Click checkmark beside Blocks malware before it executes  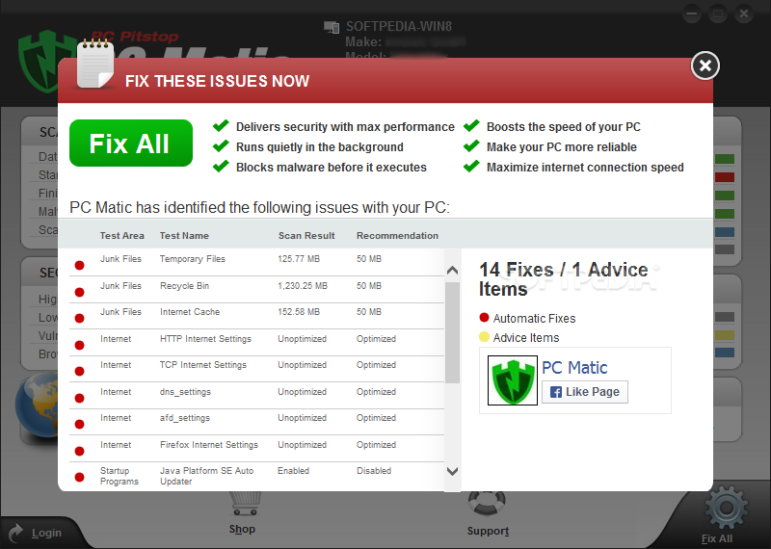(221, 166)
